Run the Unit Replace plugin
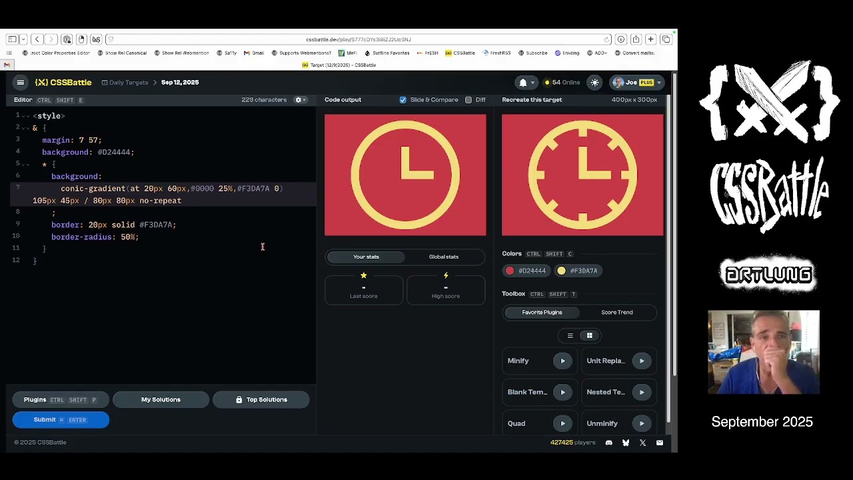This screenshot has width=853, height=480. [642, 361]
